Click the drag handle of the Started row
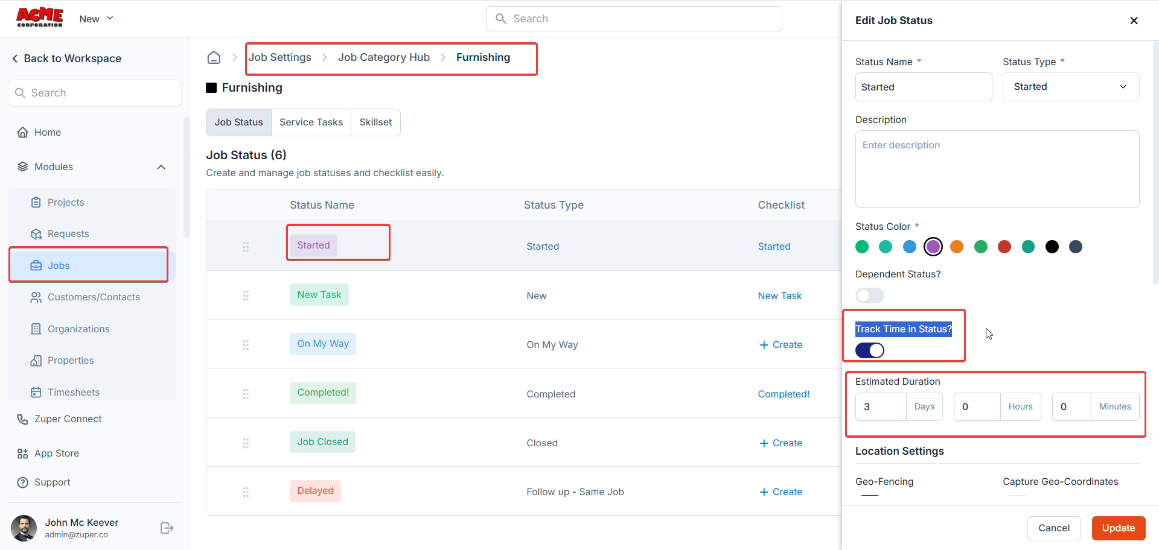This screenshot has height=550, width=1159. click(x=246, y=247)
